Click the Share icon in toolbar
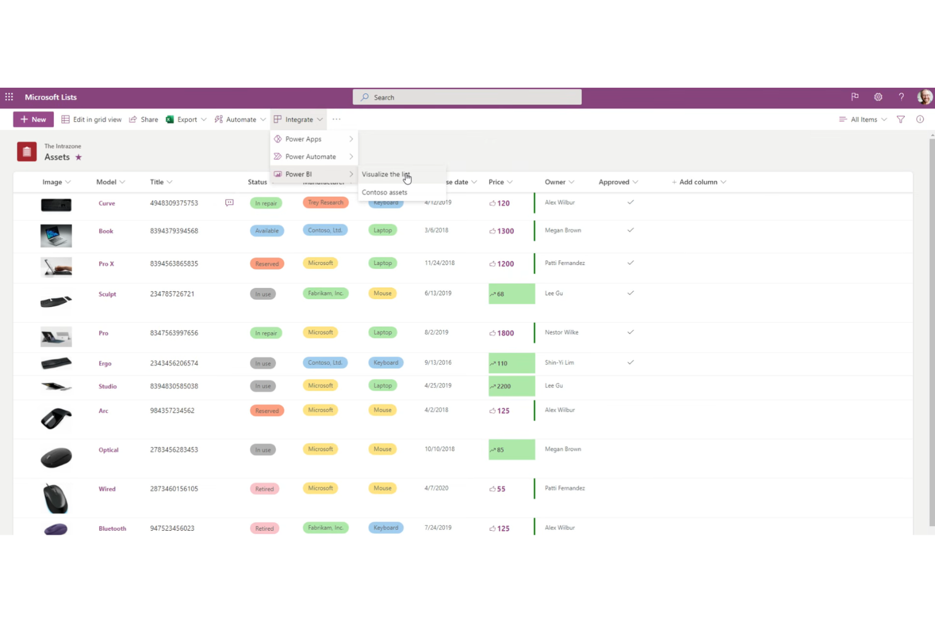935x623 pixels. (x=133, y=119)
